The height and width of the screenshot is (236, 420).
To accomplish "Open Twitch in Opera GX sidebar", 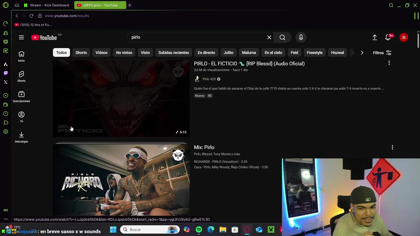I will (6, 73).
